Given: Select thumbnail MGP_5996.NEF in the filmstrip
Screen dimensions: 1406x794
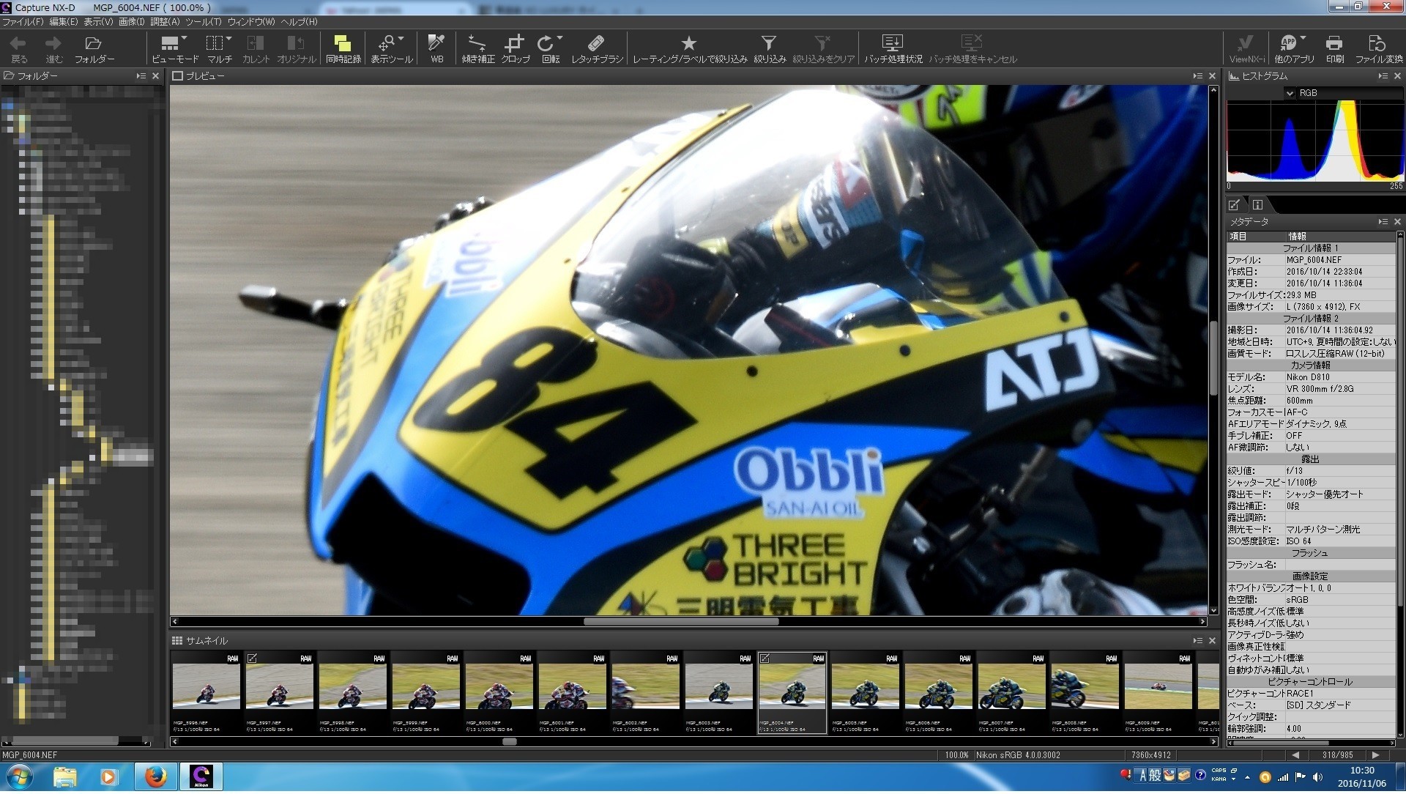Looking at the screenshot, I should pyautogui.click(x=207, y=693).
